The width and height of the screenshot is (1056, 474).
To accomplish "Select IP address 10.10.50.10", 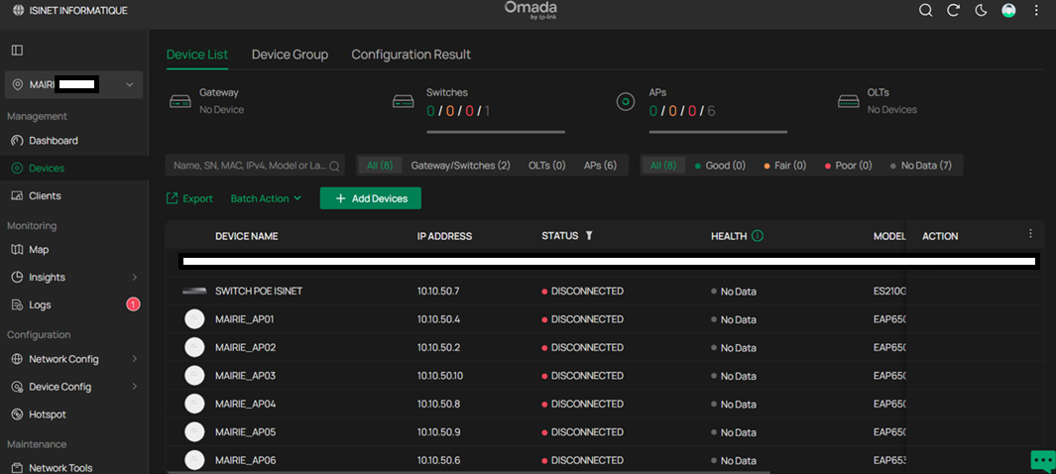I will (x=440, y=375).
